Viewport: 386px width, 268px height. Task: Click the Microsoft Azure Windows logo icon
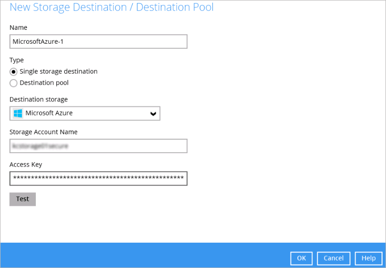(x=18, y=113)
